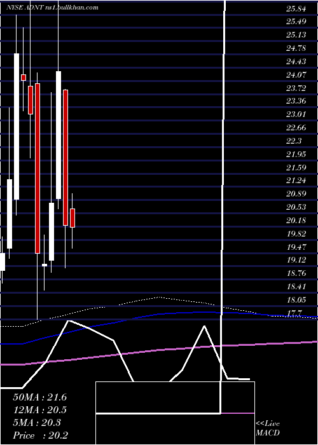
Task: Select the 25.13 price axis label
Action: tap(296, 35)
